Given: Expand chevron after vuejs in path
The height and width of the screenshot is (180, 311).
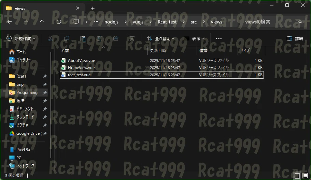Looking at the screenshot, I should (151, 22).
